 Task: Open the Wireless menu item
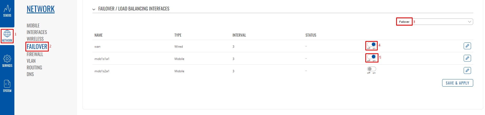[35, 39]
